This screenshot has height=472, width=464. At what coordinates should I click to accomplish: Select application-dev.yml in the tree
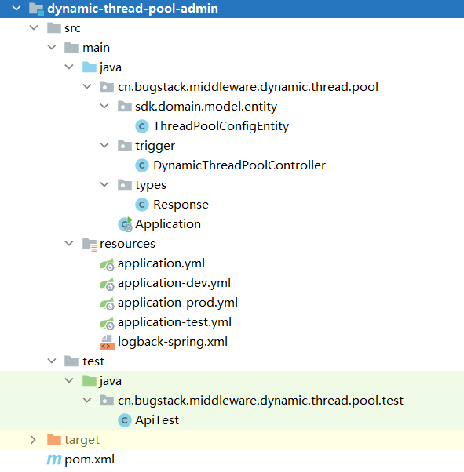[x=174, y=283]
